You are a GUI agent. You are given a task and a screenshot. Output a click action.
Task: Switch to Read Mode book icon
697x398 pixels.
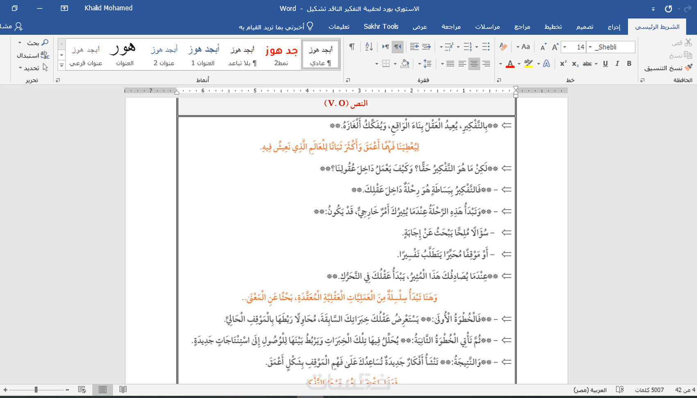coord(123,389)
